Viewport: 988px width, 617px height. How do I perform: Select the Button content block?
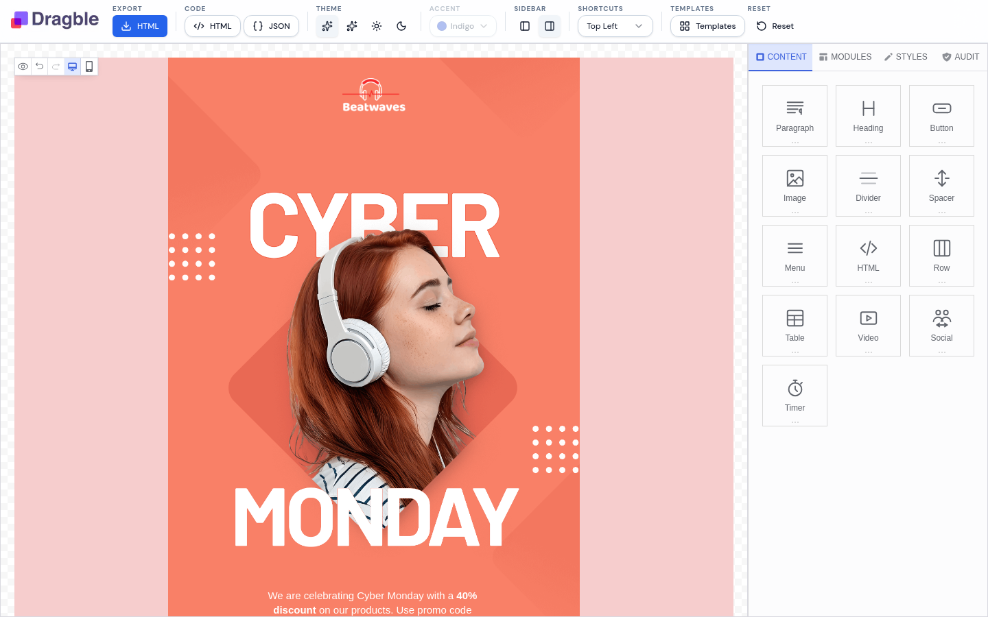941,116
